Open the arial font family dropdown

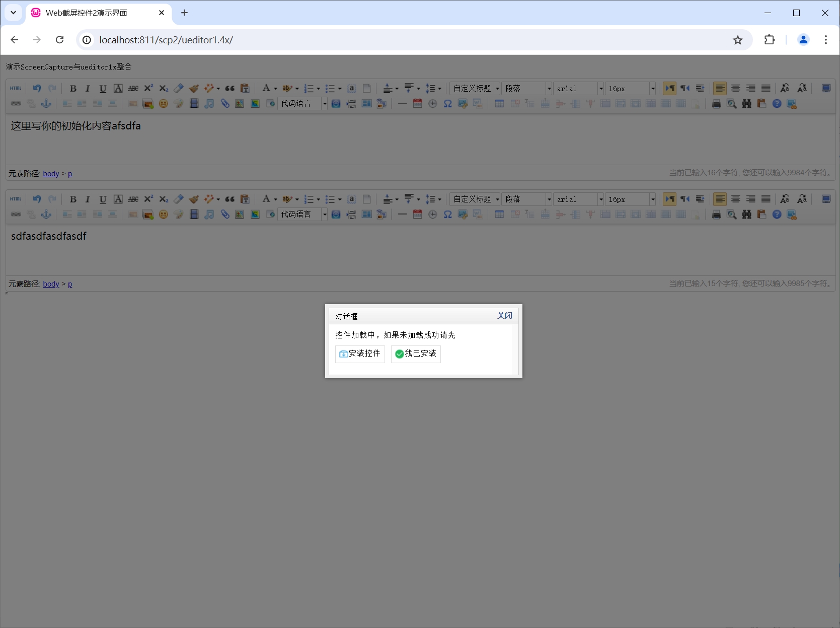point(578,88)
